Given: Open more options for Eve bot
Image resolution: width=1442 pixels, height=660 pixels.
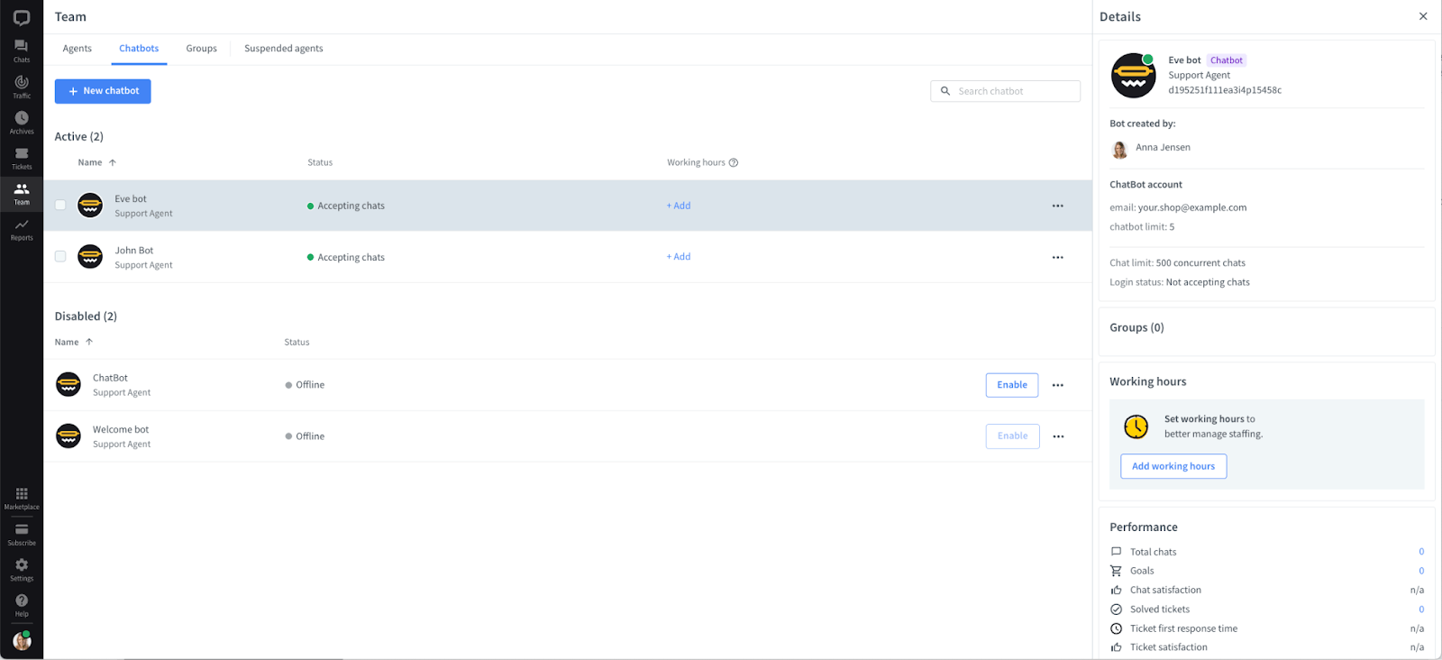Looking at the screenshot, I should (1058, 206).
